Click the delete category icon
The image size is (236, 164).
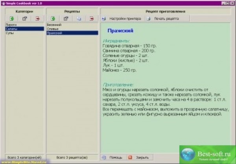(x=37, y=18)
